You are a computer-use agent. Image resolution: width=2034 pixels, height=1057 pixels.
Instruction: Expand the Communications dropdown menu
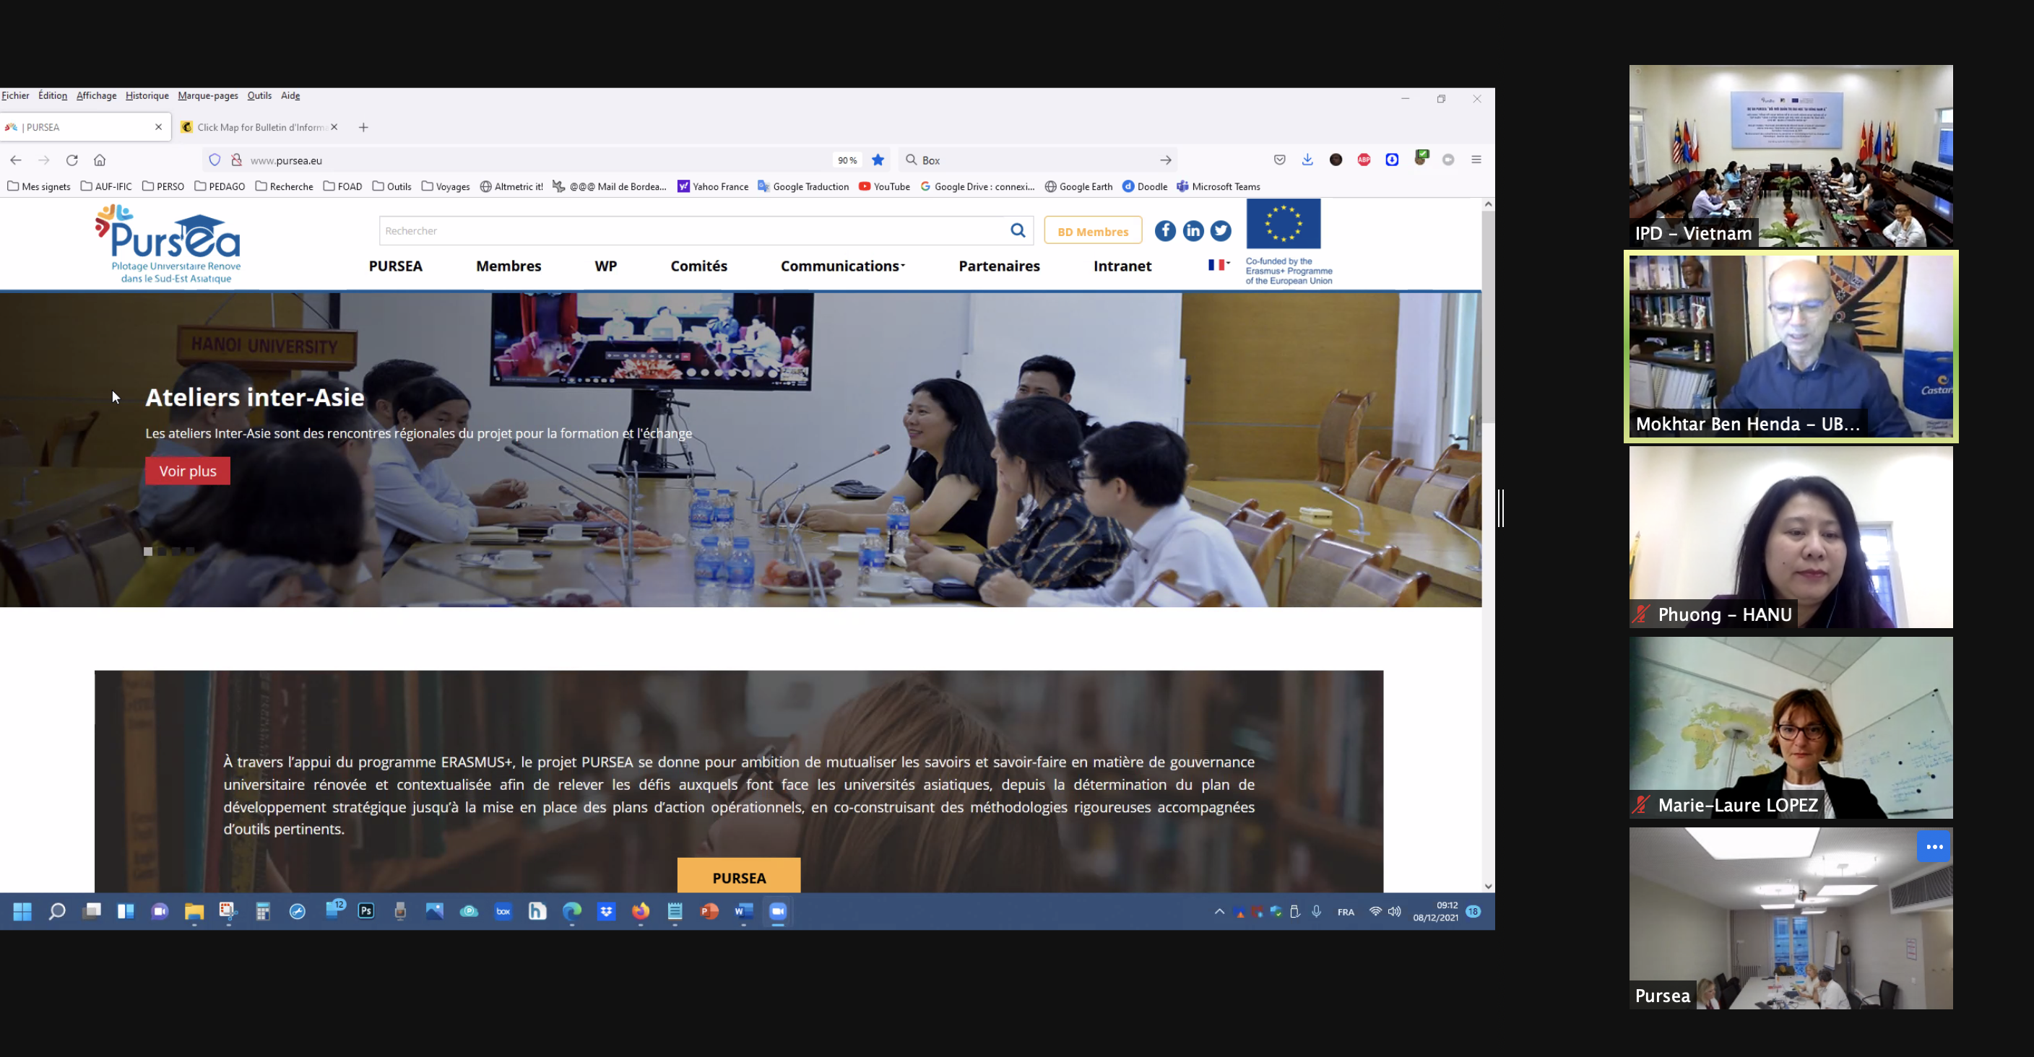pyautogui.click(x=841, y=266)
